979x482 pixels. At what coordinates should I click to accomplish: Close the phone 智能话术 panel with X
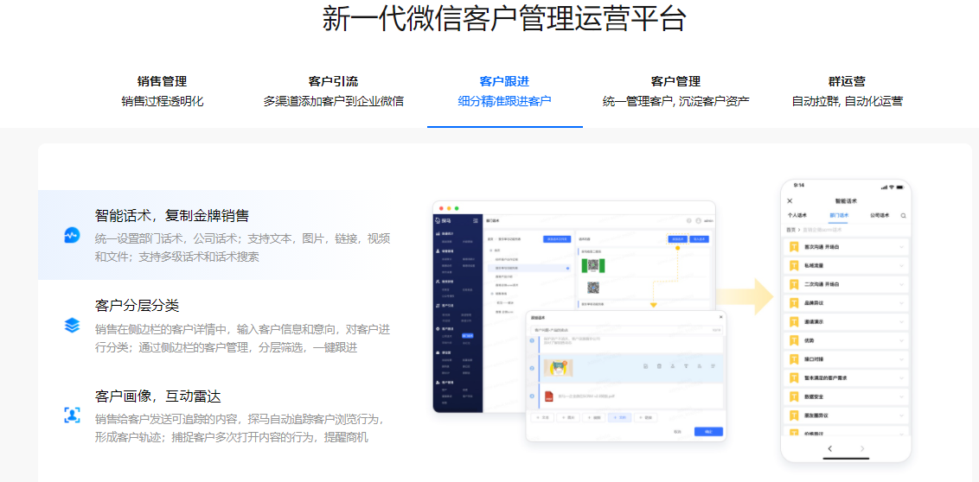790,200
